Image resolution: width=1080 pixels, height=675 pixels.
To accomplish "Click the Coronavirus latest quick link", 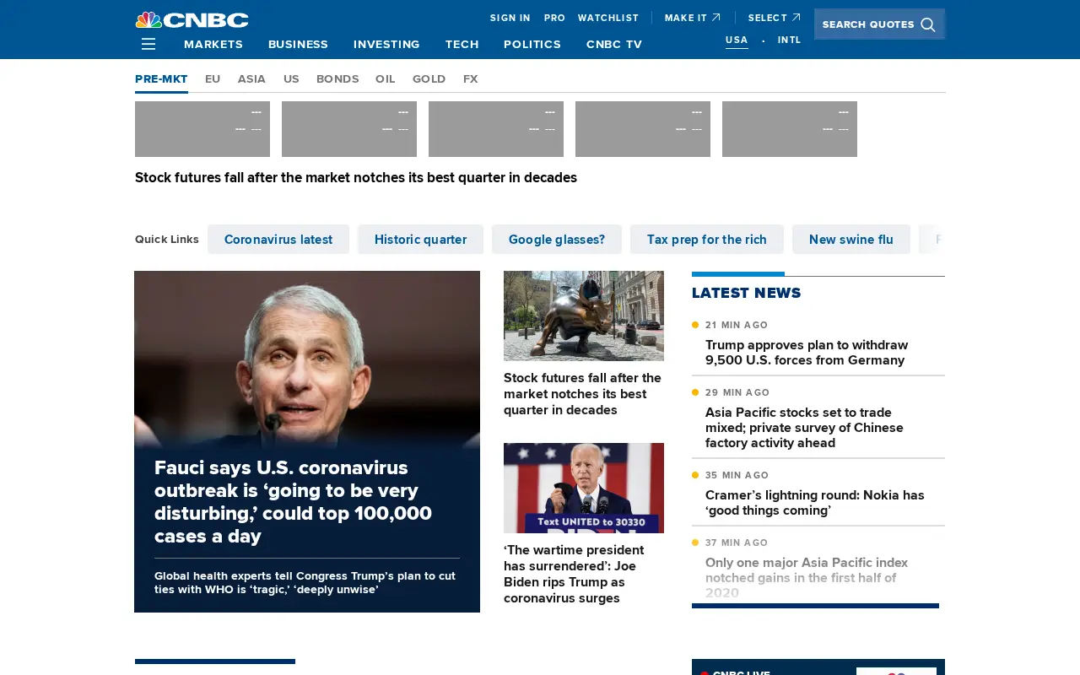I will click(x=278, y=240).
